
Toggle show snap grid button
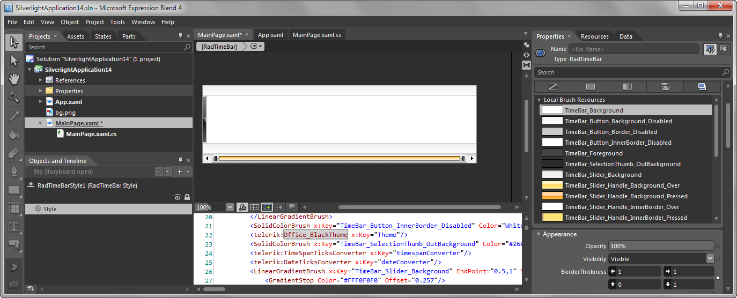255,207
